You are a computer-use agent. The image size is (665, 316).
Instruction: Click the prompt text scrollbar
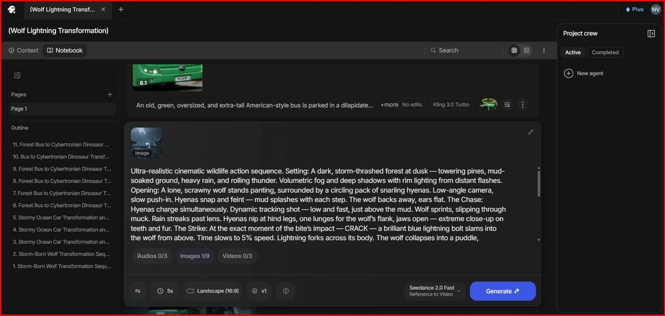[x=539, y=184]
